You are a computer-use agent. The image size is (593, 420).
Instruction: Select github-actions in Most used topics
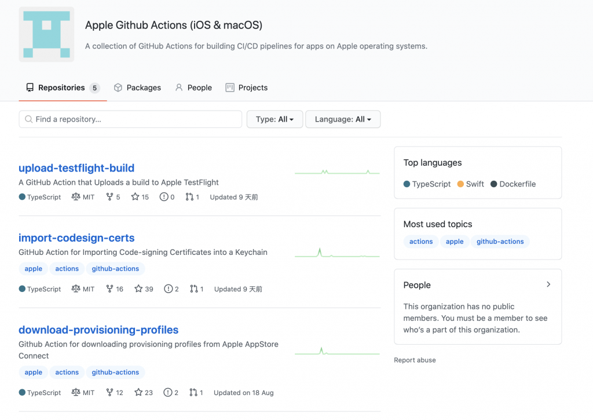tap(500, 242)
